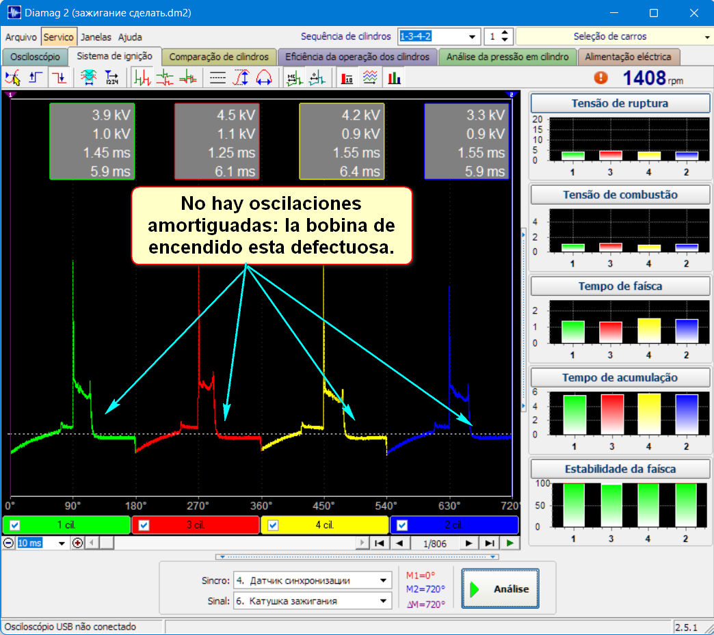Switch to Eficiência da operação dos cilindros tab

click(x=357, y=57)
